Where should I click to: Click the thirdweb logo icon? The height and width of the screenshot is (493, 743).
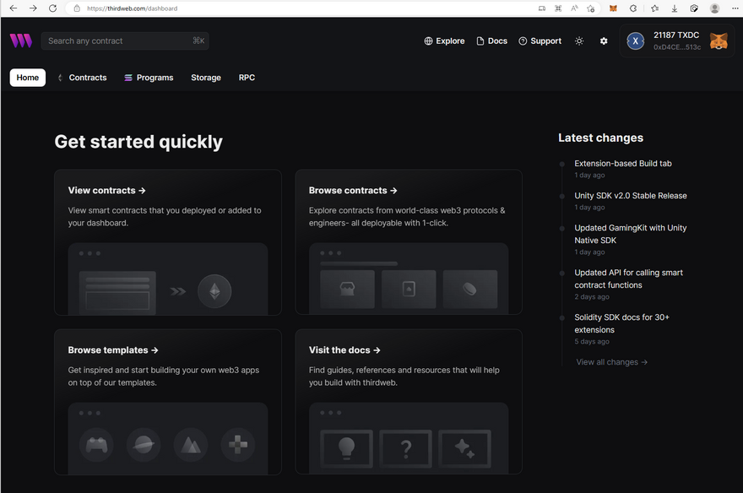[21, 41]
